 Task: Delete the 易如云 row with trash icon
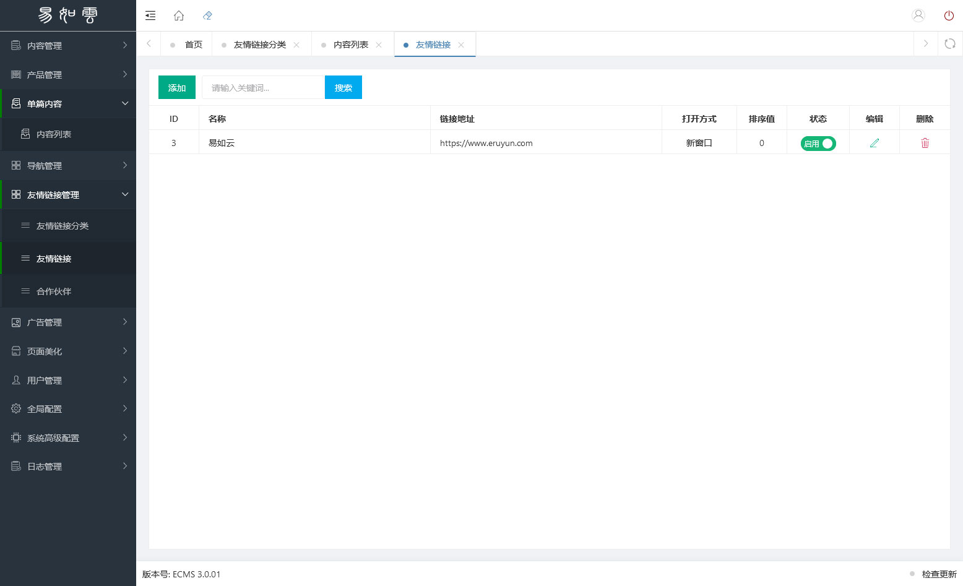(x=925, y=143)
